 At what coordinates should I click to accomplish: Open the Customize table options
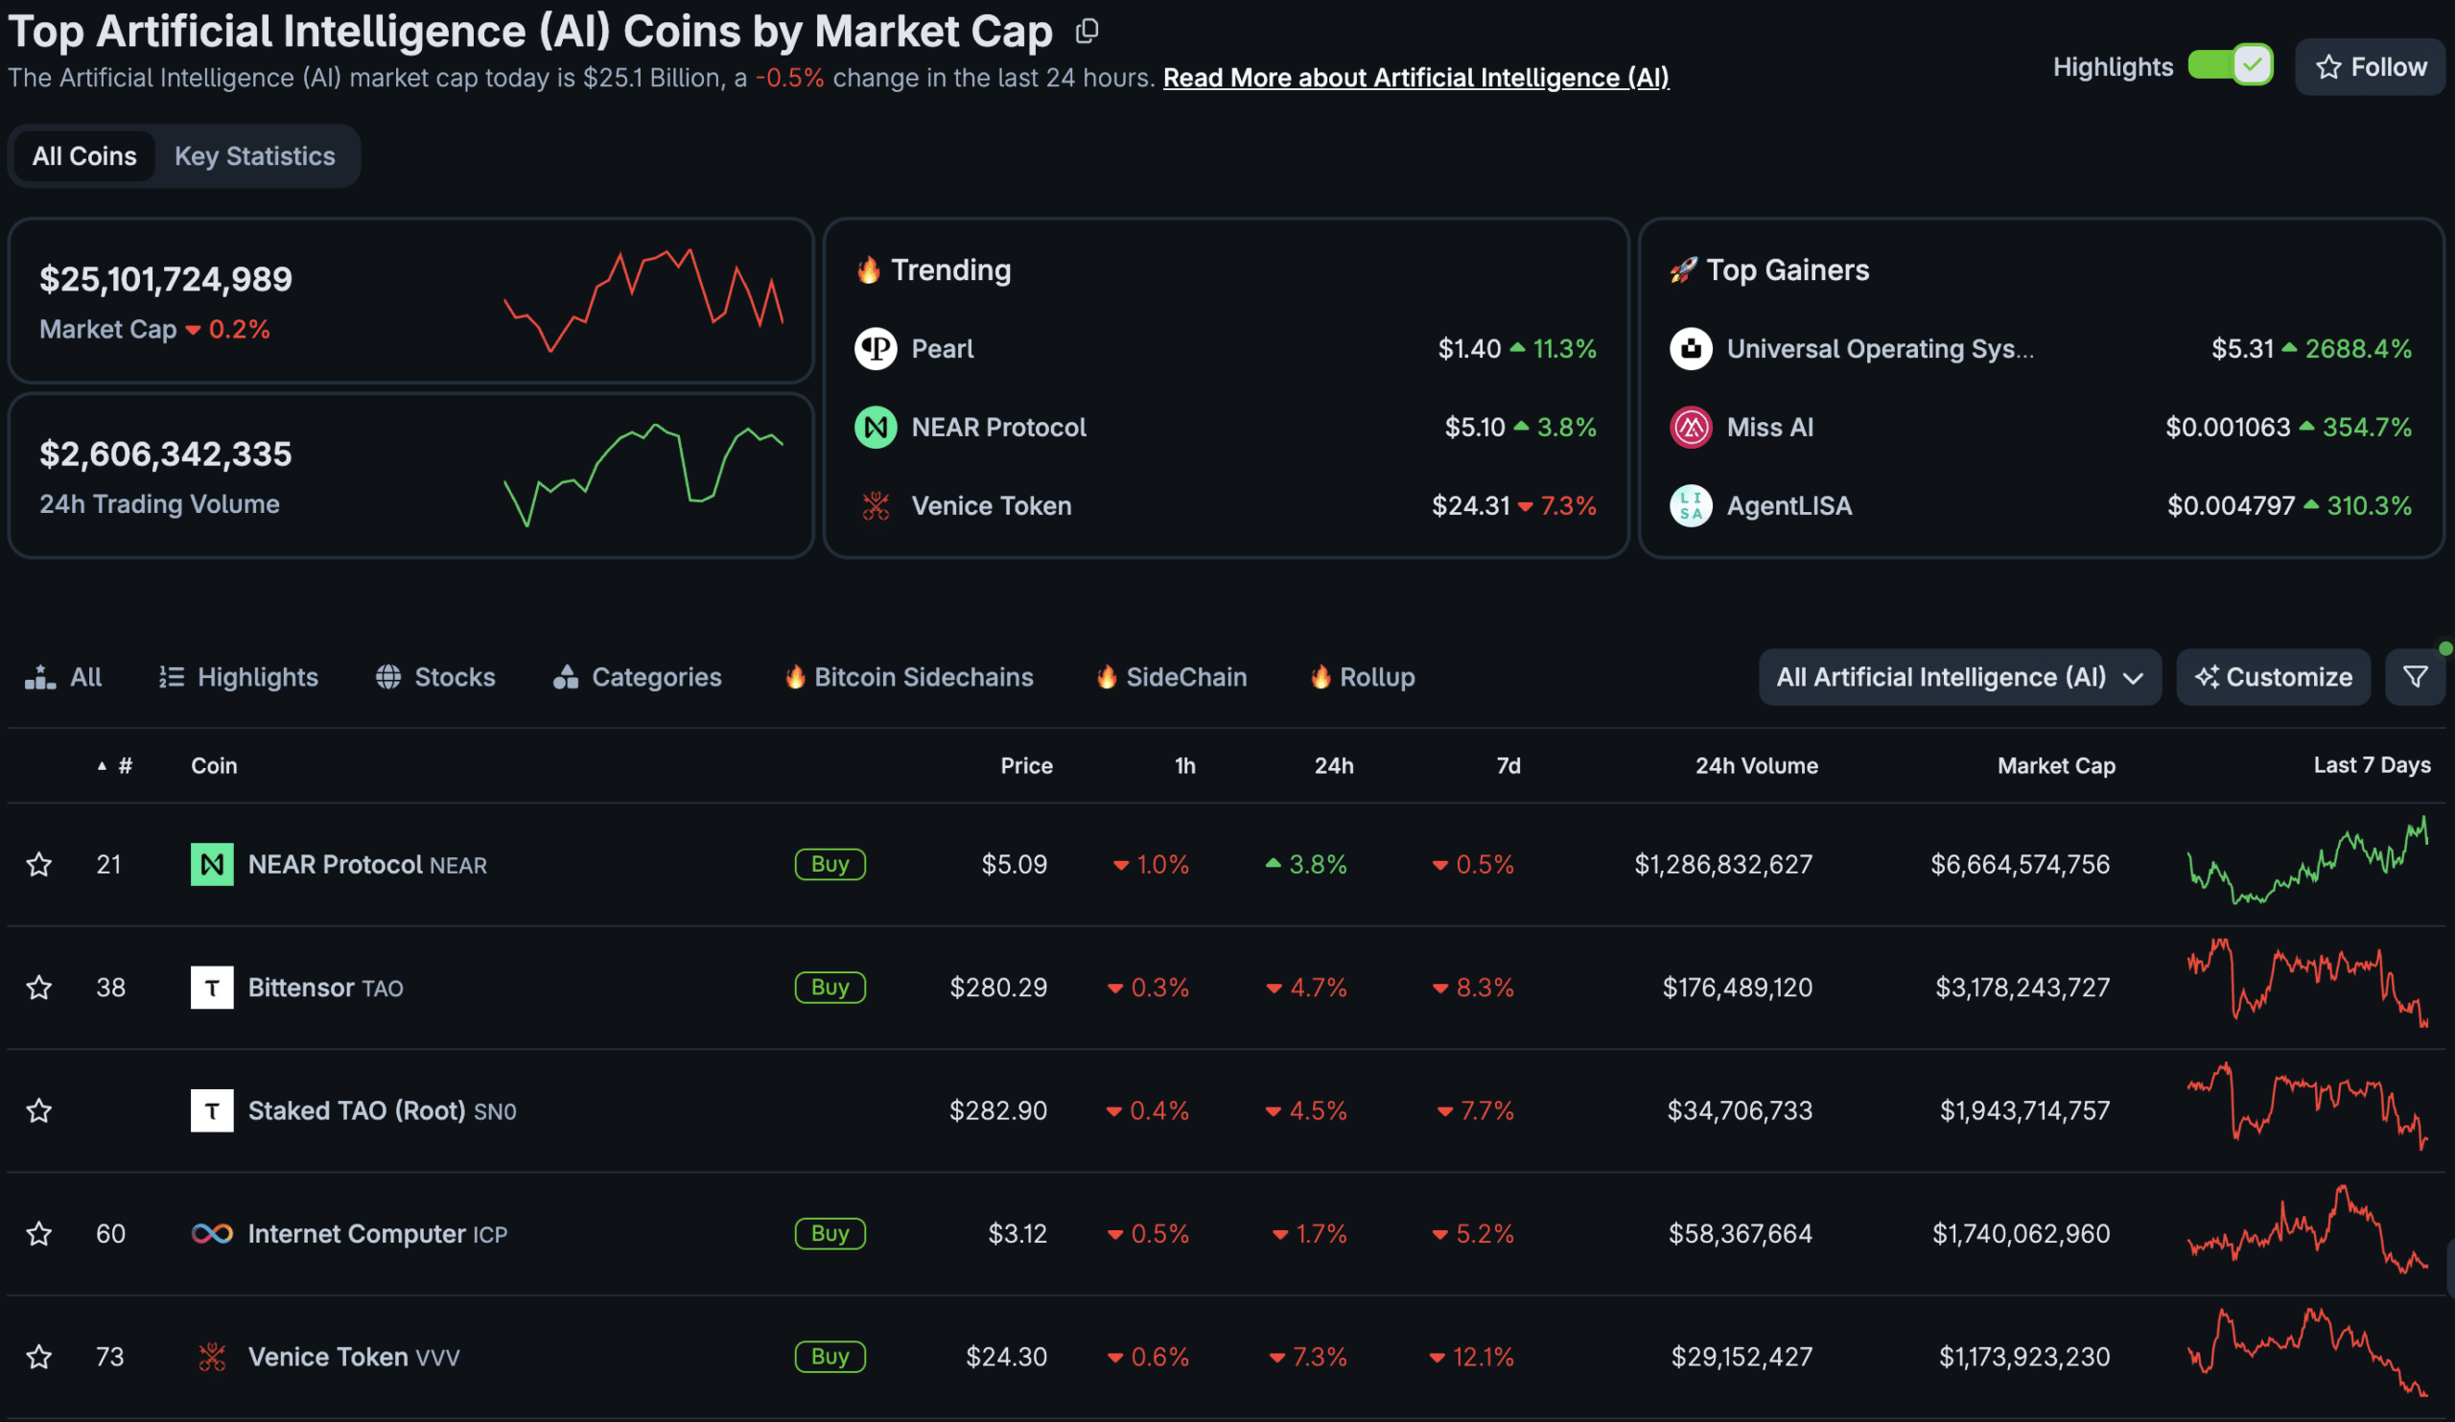tap(2273, 677)
